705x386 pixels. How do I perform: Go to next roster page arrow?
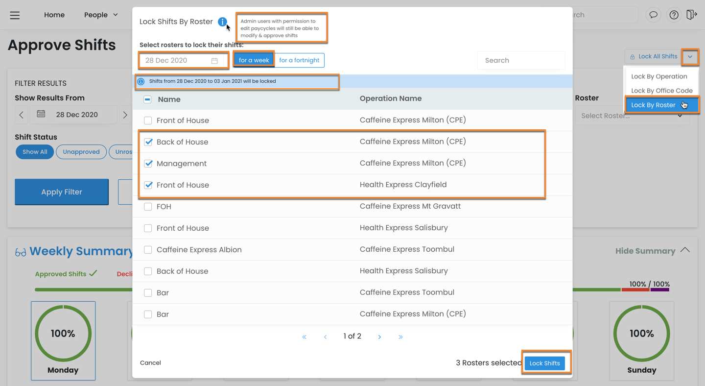pyautogui.click(x=379, y=337)
